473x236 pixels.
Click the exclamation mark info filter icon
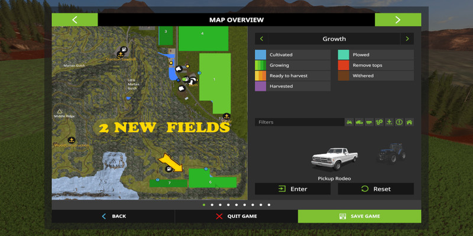click(399, 122)
